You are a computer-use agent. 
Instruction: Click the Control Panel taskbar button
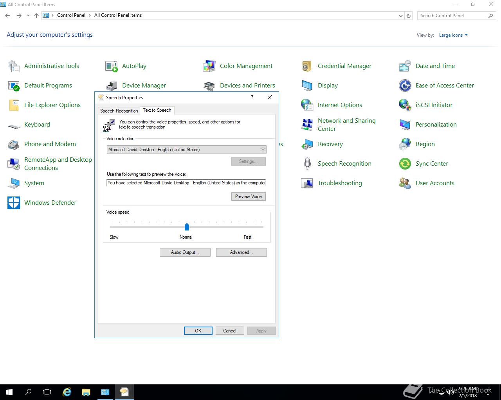(105, 392)
